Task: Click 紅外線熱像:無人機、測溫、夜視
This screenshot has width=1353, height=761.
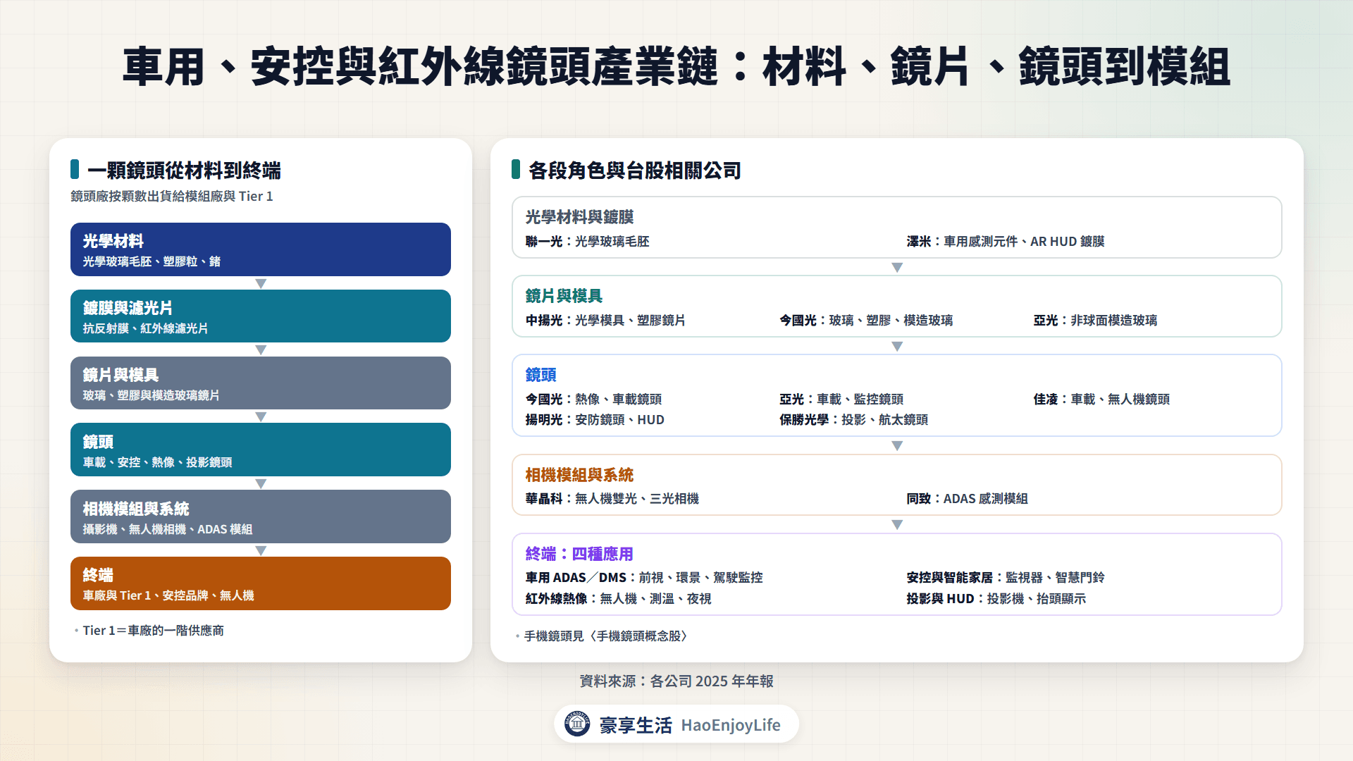Action: coord(618,599)
